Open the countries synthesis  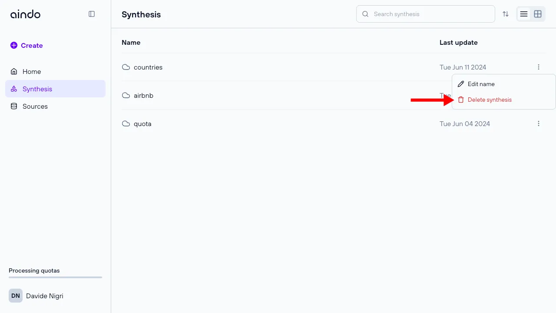pyautogui.click(x=148, y=67)
